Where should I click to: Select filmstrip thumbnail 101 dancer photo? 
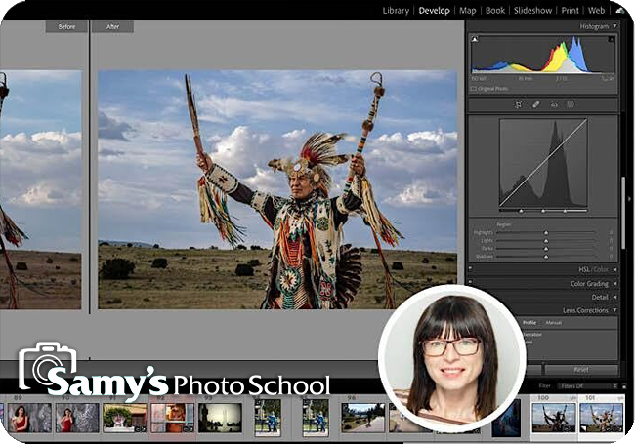pos(602,418)
